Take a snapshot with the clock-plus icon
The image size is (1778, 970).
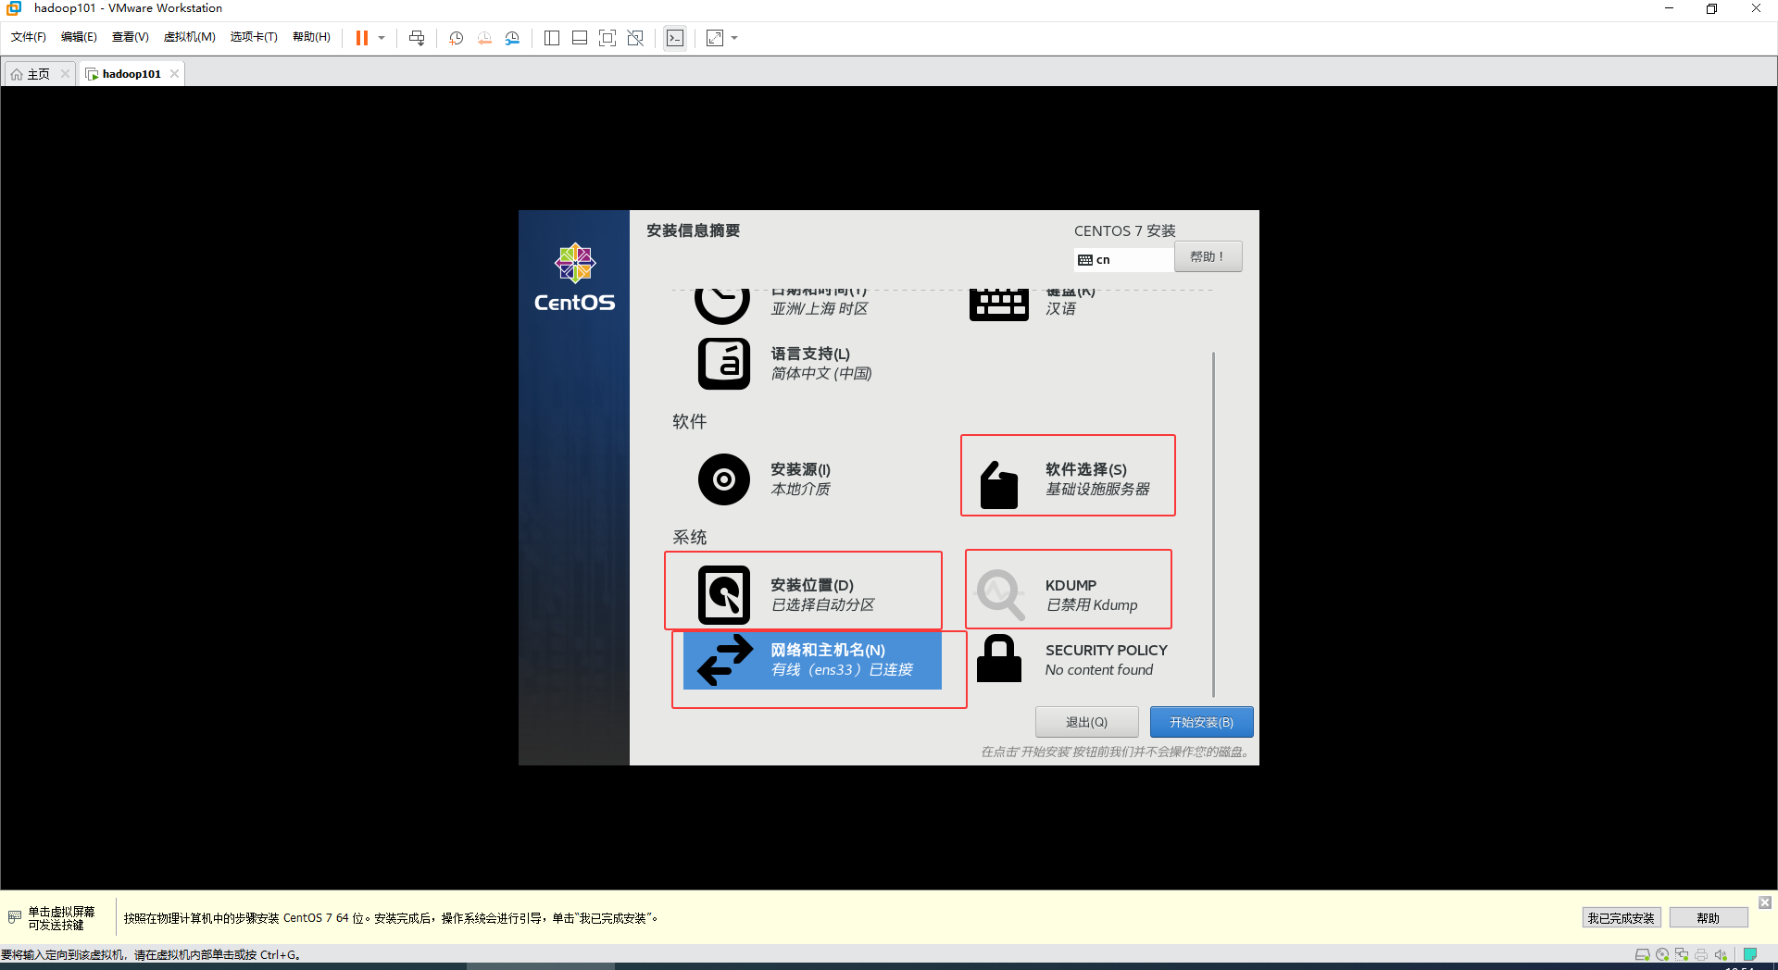tap(457, 38)
